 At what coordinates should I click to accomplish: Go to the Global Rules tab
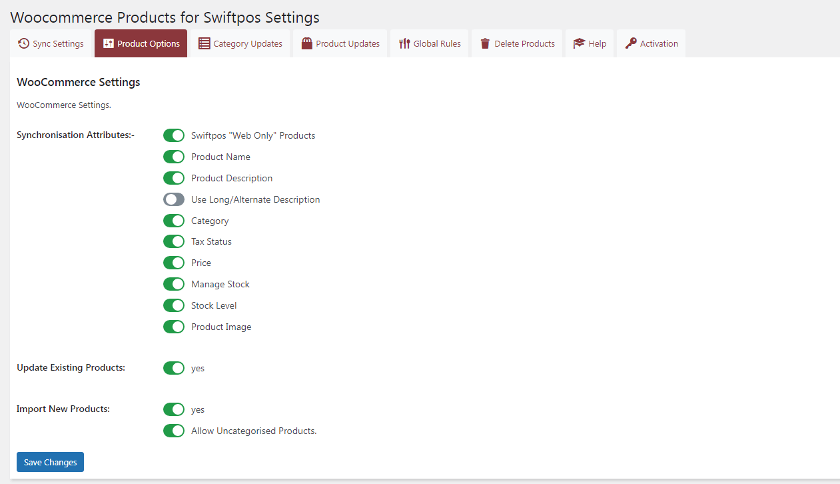pos(430,43)
